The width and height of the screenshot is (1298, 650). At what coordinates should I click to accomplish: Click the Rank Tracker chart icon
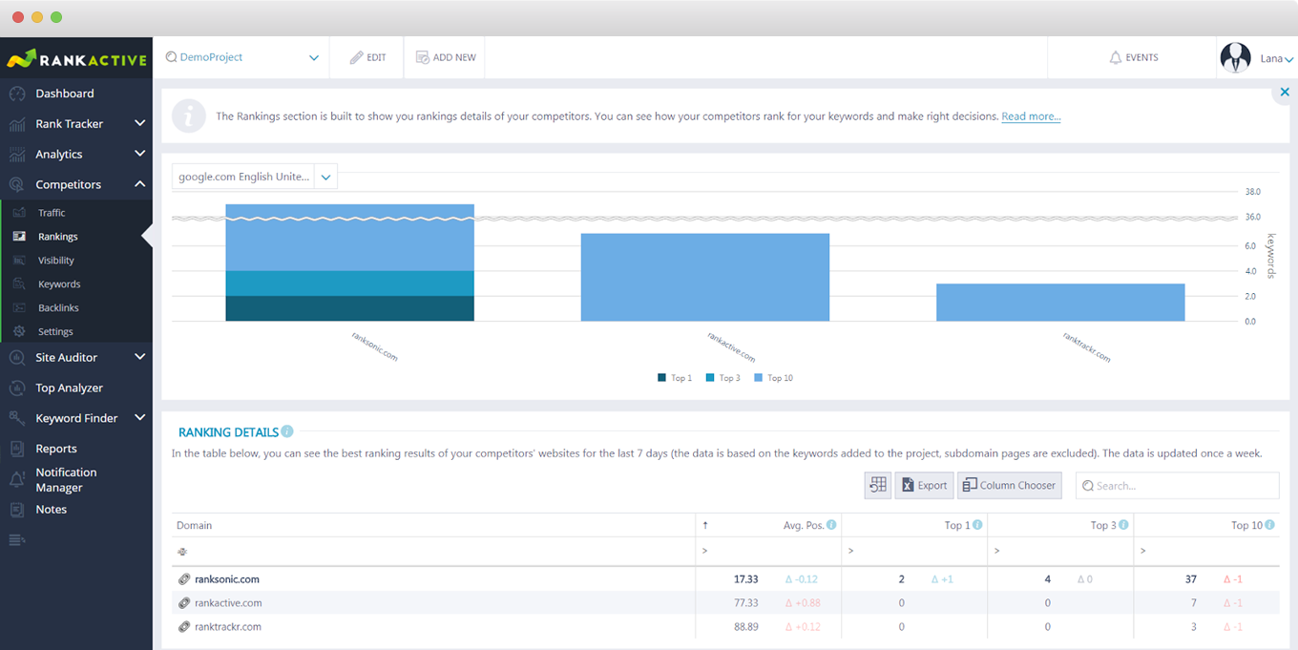[17, 124]
